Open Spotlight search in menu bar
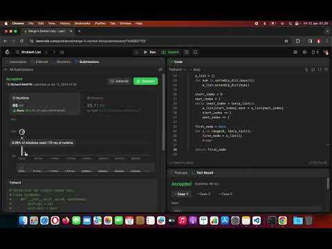The height and width of the screenshot is (249, 332). click(290, 24)
